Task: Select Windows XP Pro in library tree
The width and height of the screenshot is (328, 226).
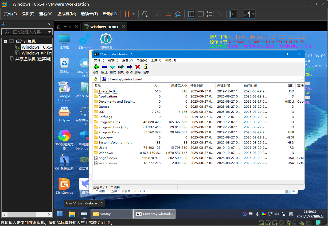Action: click(x=37, y=53)
